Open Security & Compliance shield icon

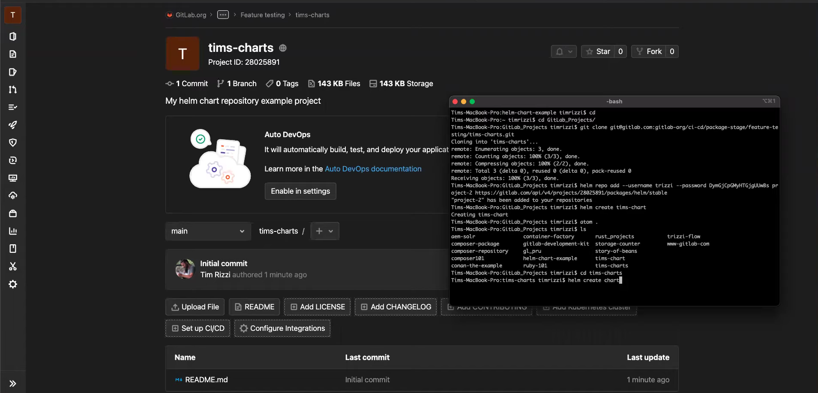(x=13, y=143)
